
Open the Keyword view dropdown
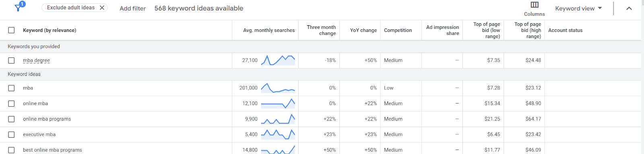(578, 8)
